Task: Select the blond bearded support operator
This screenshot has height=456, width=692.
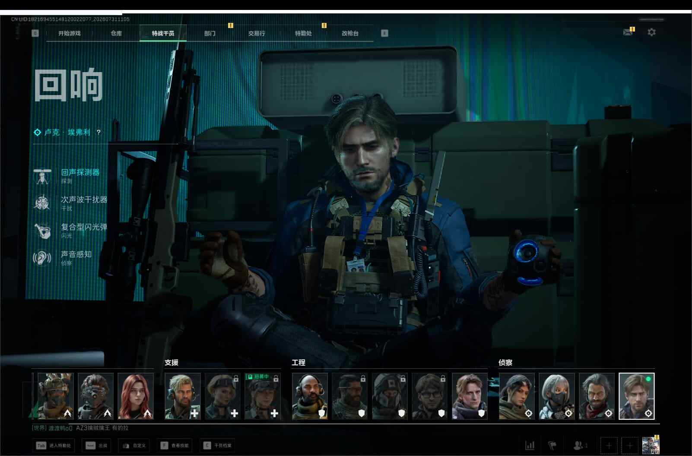Action: pos(183,396)
